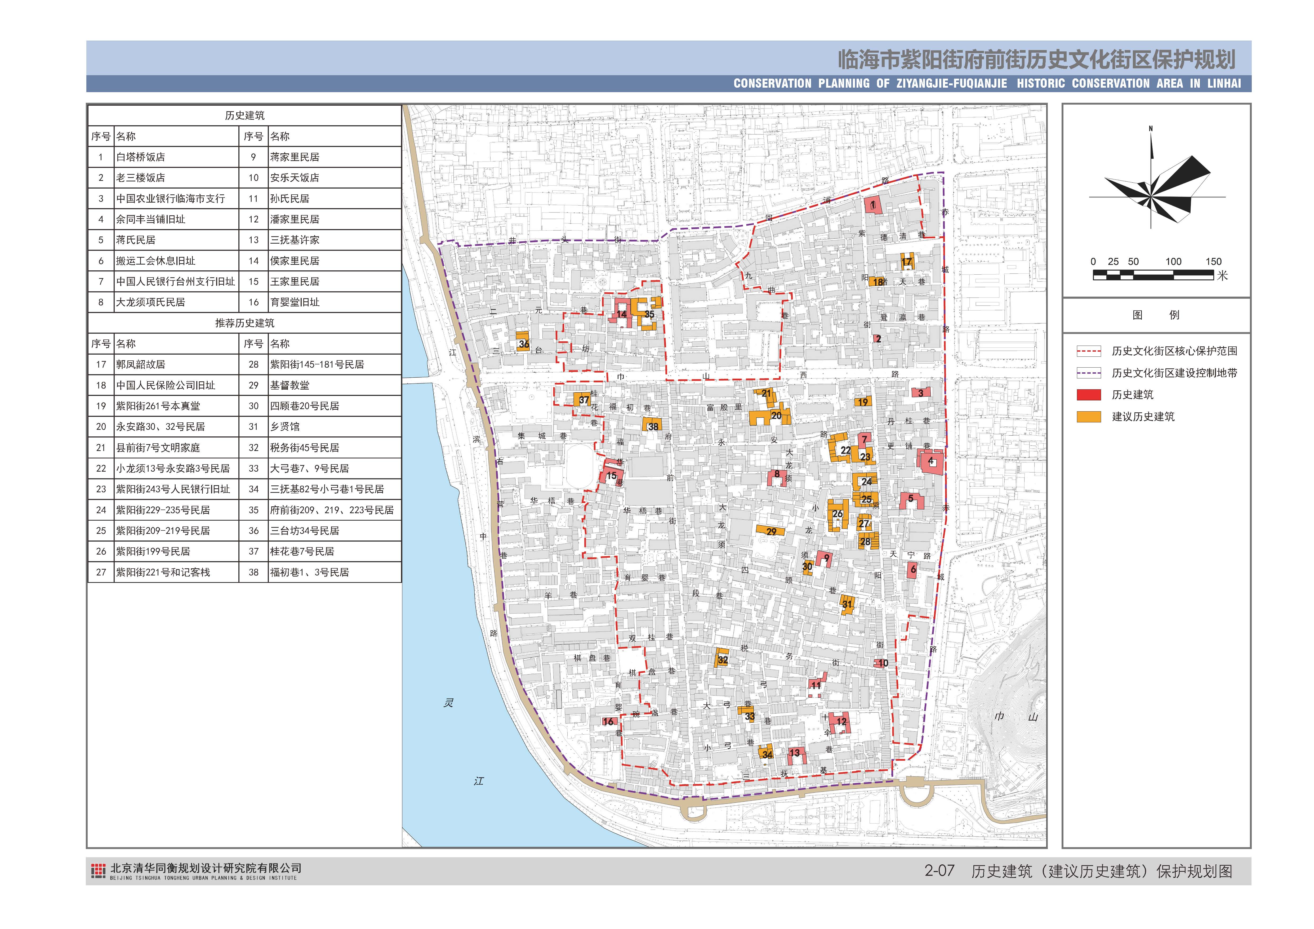Click legend label 历史文化街区建设控制地带

coord(1174,373)
